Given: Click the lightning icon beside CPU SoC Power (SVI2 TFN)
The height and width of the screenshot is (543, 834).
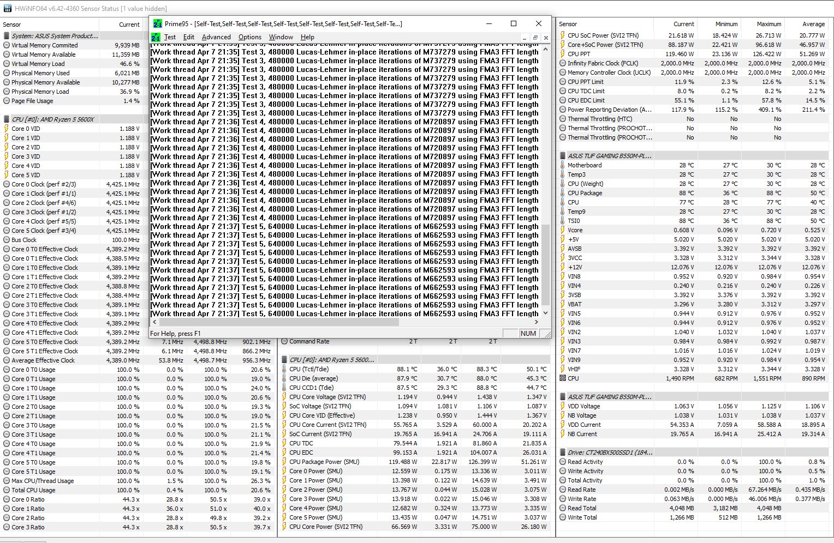Looking at the screenshot, I should pyautogui.click(x=562, y=35).
